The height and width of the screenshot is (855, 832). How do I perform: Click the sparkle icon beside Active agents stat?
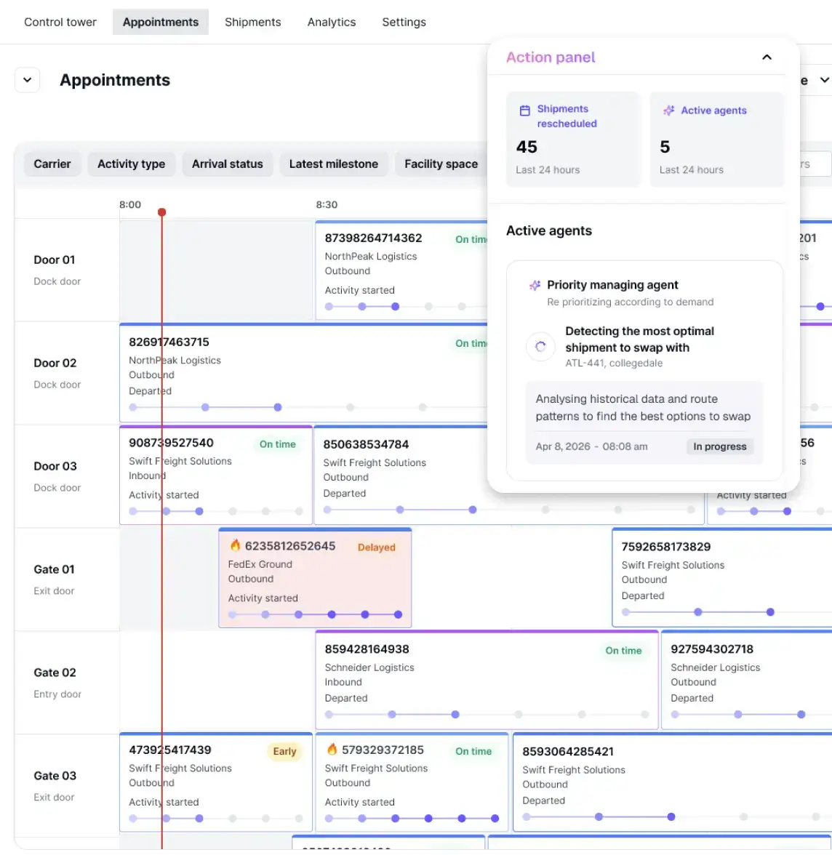click(668, 111)
